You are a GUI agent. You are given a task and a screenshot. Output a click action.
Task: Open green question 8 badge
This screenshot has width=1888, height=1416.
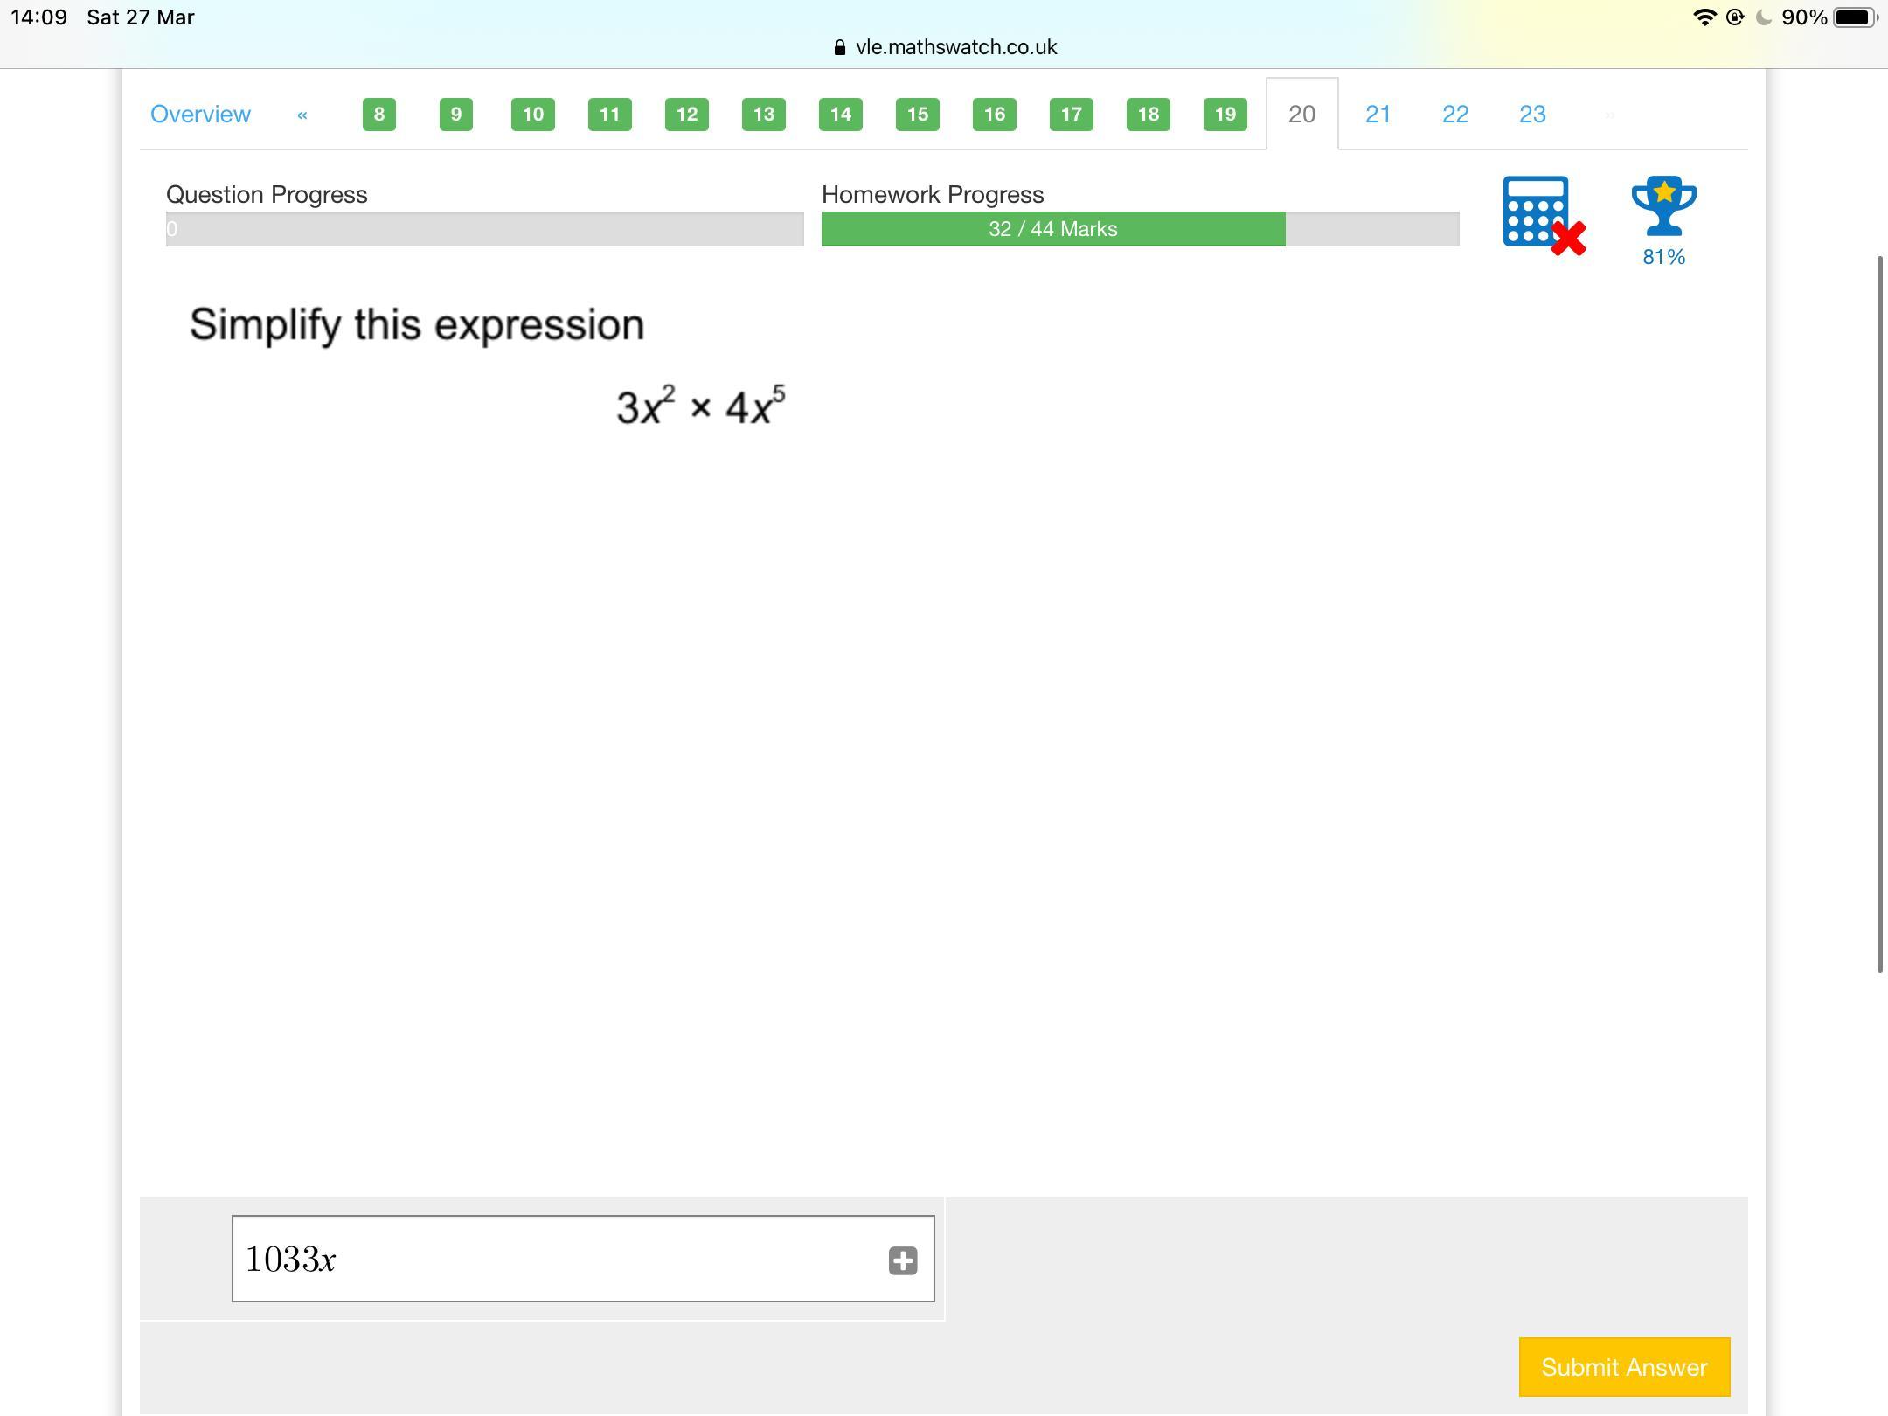(x=378, y=115)
